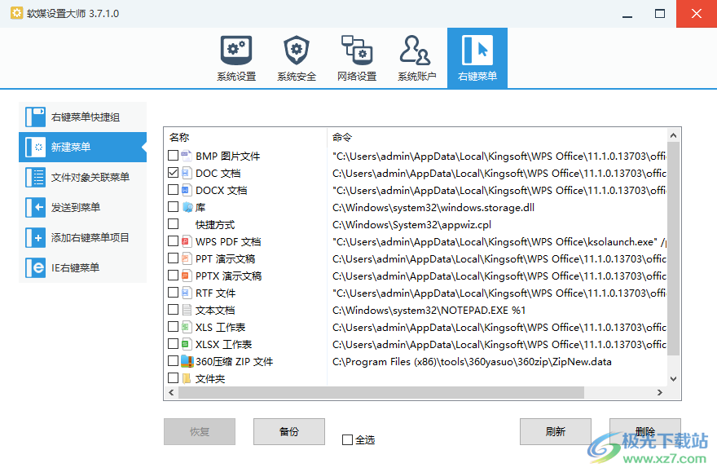Click the vertical scrollbar up arrow
The height and width of the screenshot is (472, 717).
[673, 135]
